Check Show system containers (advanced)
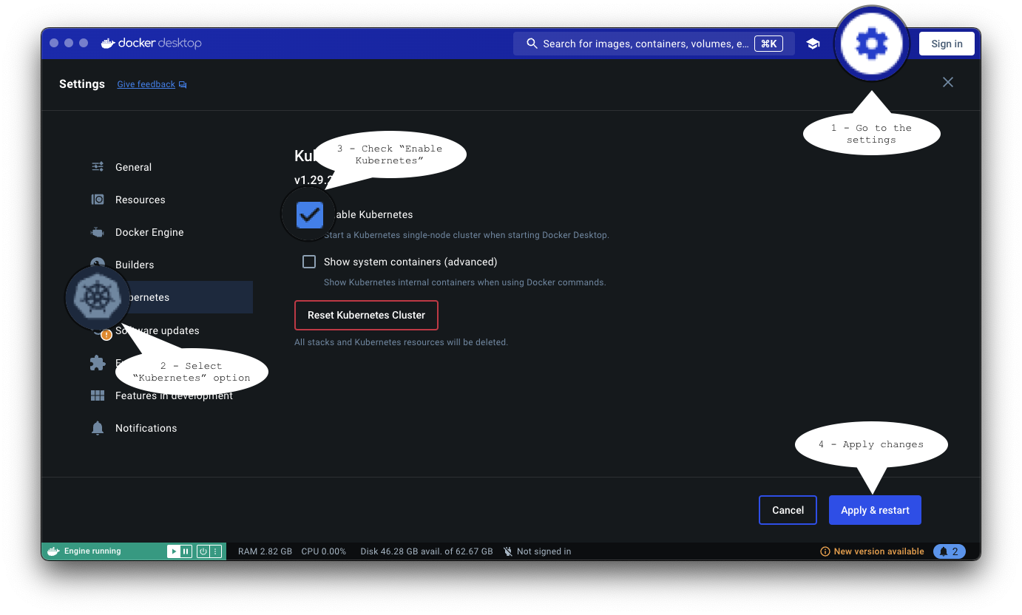This screenshot has height=615, width=1022. point(309,262)
